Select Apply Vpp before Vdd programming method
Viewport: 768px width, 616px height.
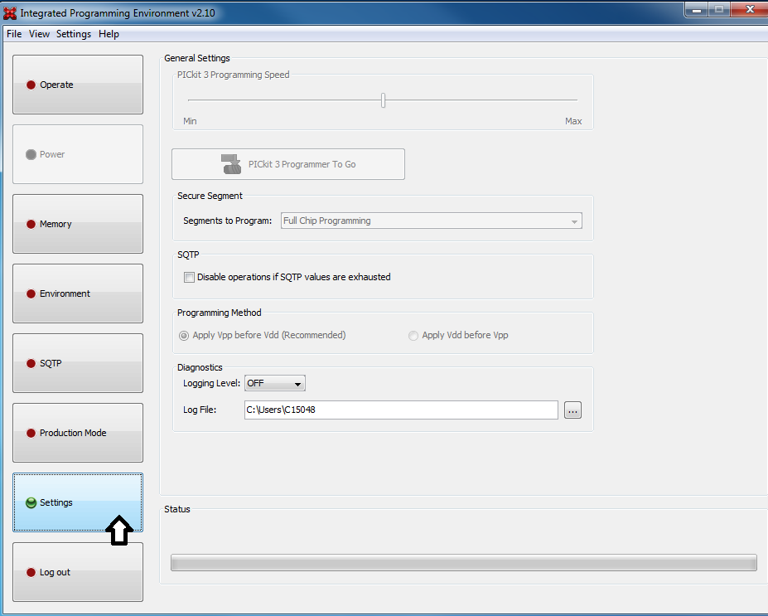coord(184,335)
